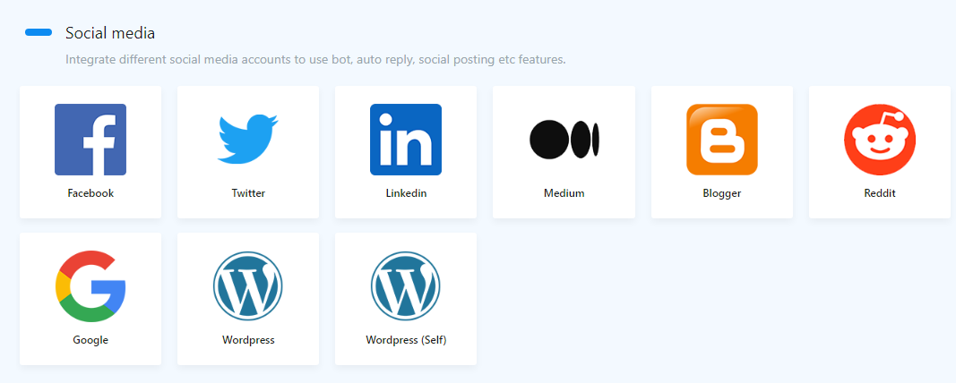The image size is (956, 383).
Task: Click the Social media section heading
Action: [x=110, y=33]
